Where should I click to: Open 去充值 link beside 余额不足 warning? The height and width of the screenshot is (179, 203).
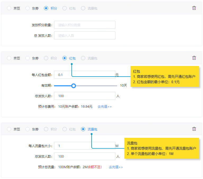(116, 167)
